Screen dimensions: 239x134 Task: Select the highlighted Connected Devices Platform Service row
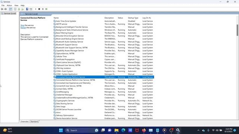(x=104, y=77)
